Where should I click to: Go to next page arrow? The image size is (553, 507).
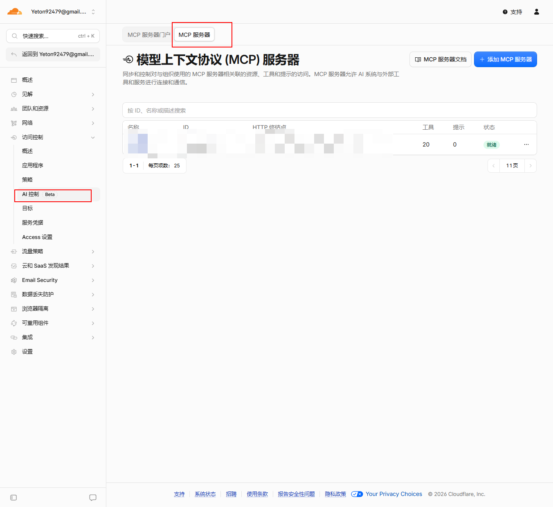click(531, 166)
